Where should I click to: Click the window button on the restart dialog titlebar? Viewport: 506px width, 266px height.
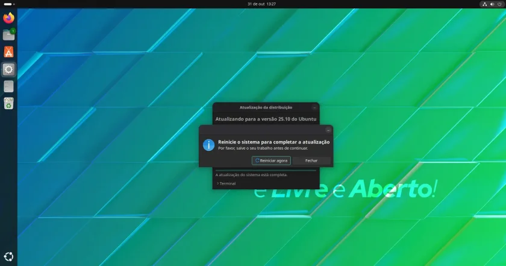[328, 130]
